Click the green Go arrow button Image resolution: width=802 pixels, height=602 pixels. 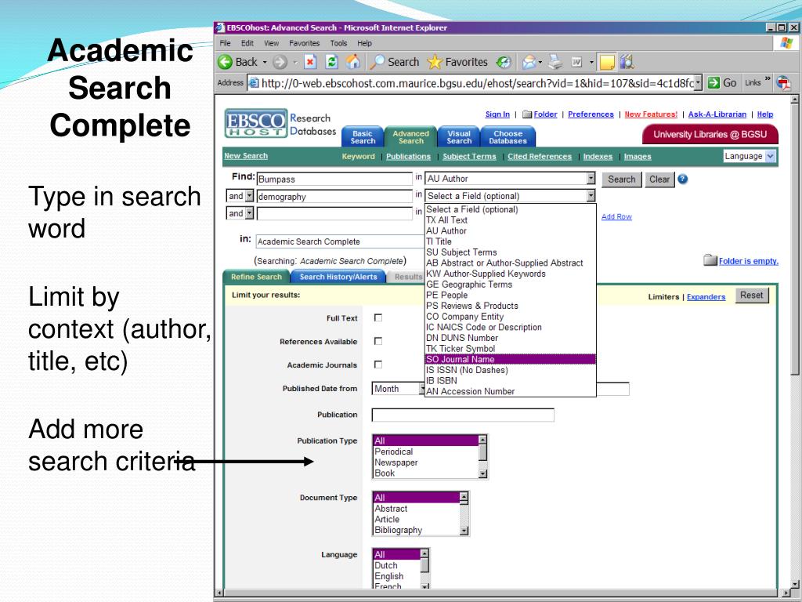pyautogui.click(x=713, y=83)
